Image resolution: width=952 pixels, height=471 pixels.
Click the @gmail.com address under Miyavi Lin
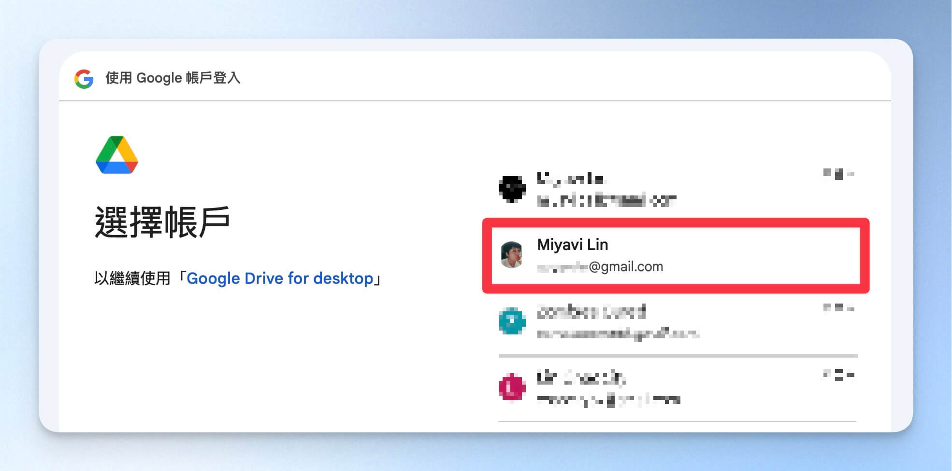(600, 267)
